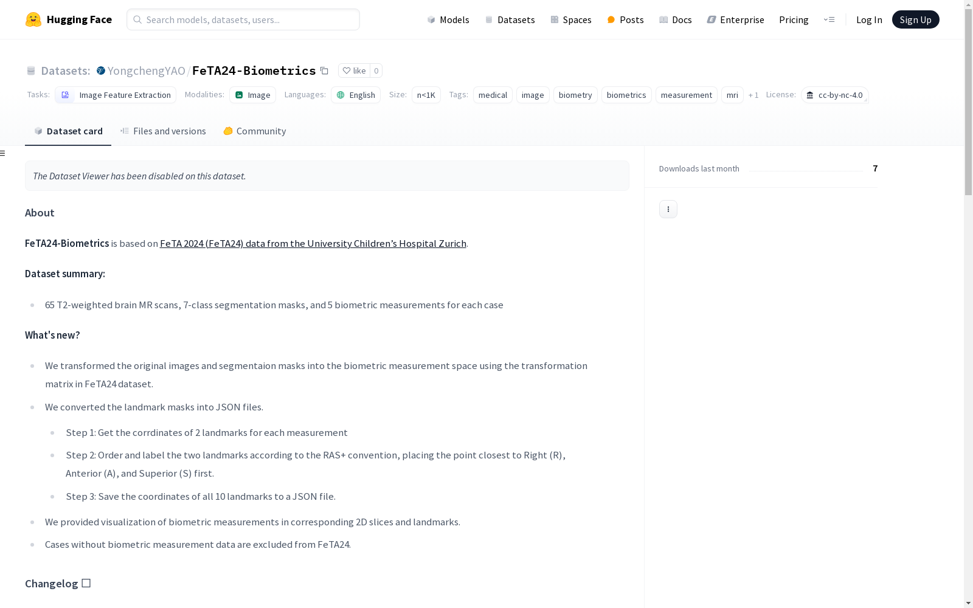The image size is (973, 608).
Task: Click the Log In link
Action: tap(869, 19)
